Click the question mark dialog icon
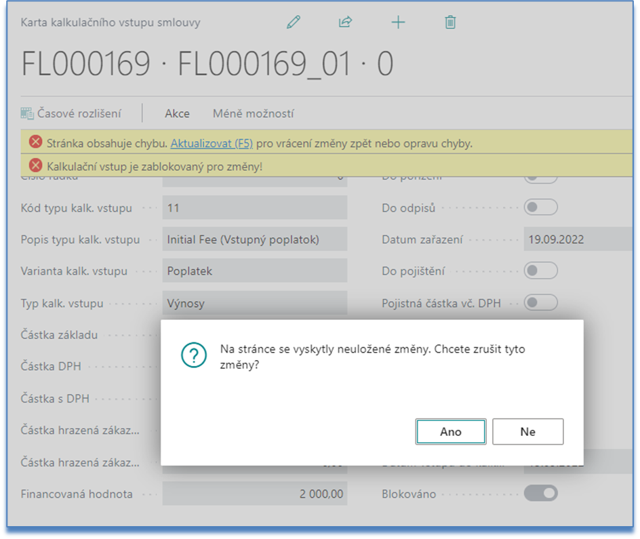Screen dimensions: 640x539 [194, 355]
